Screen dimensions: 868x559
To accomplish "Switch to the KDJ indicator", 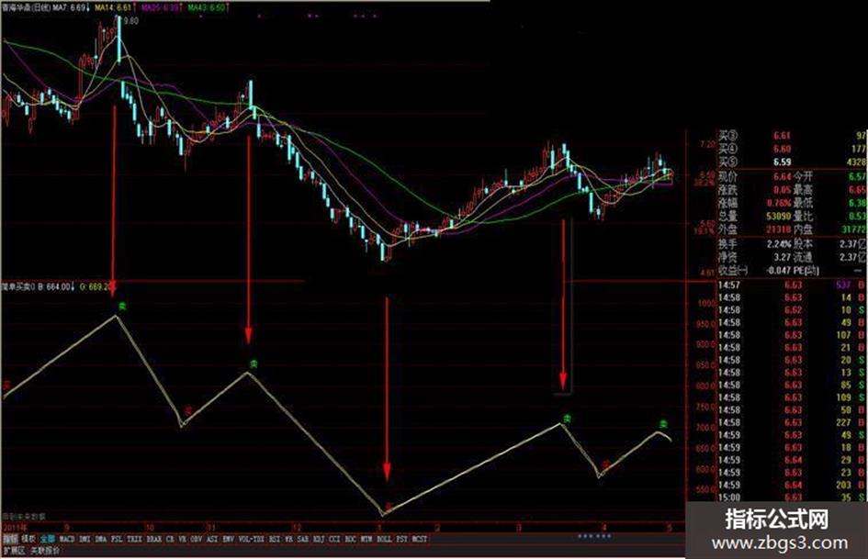I will click(319, 539).
